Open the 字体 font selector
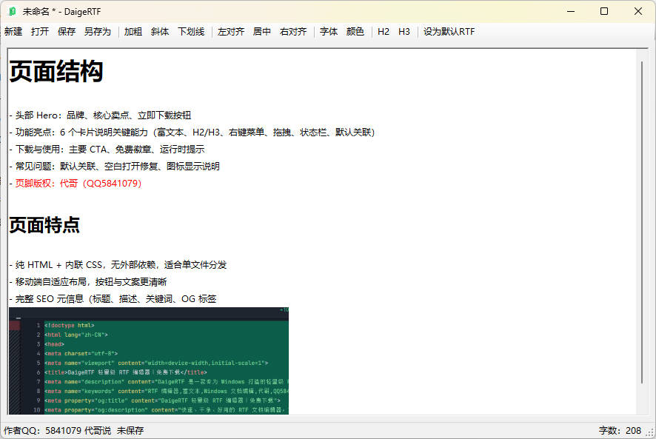 [328, 31]
